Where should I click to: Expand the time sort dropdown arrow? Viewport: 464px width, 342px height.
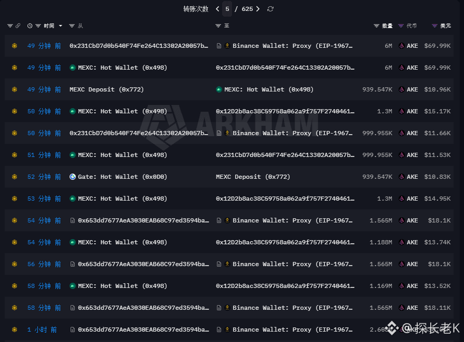coord(60,26)
